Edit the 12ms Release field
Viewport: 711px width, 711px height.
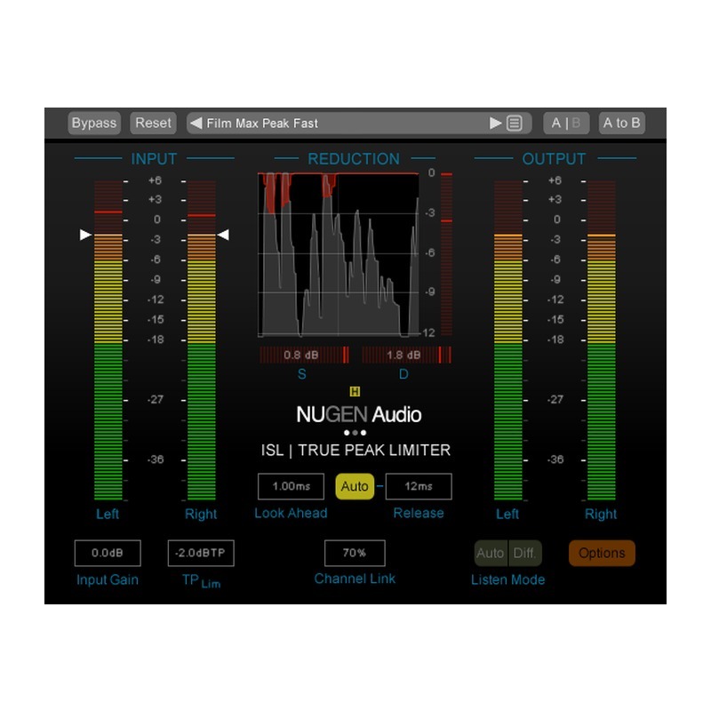pyautogui.click(x=419, y=486)
